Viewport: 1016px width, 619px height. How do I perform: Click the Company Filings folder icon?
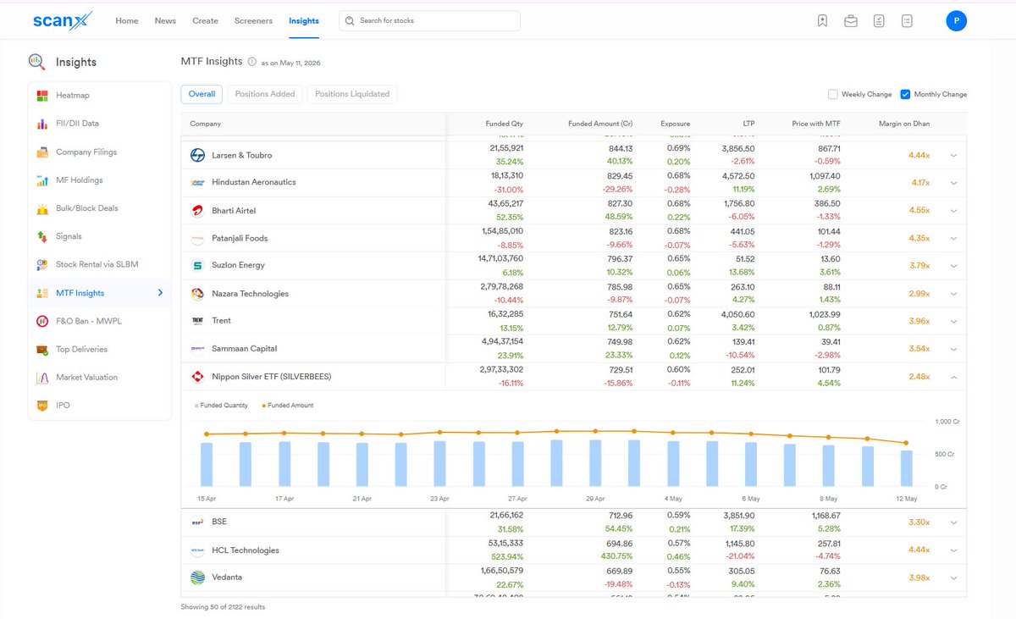(x=42, y=152)
